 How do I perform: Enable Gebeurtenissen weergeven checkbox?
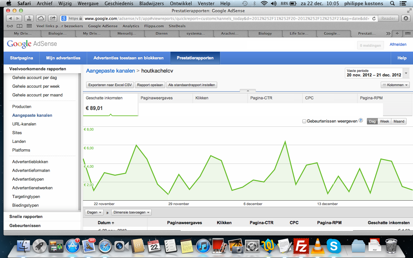[x=304, y=121]
